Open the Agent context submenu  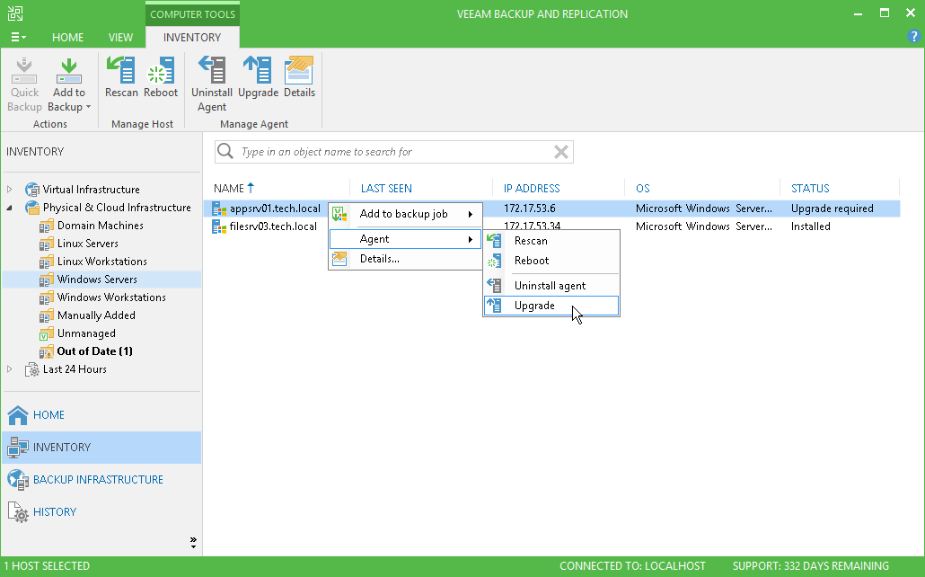[x=405, y=239]
